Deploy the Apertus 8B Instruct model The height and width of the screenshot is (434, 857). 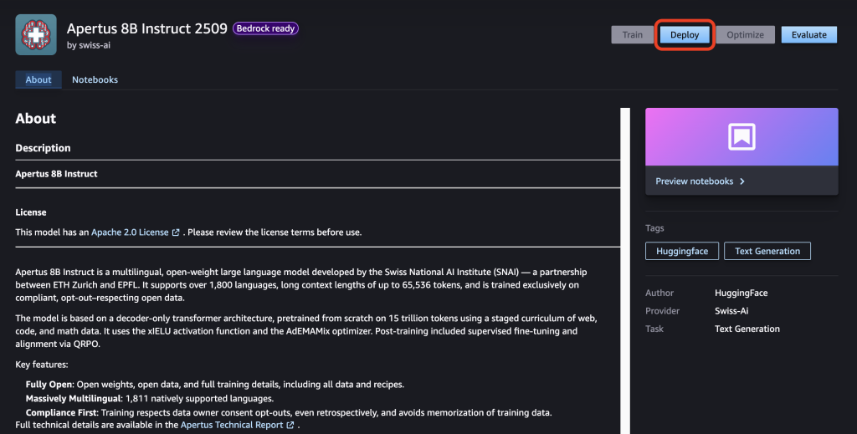(x=685, y=35)
